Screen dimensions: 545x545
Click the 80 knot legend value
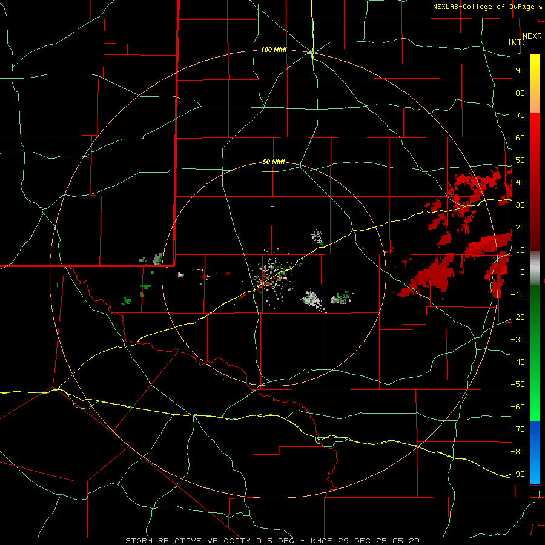pyautogui.click(x=520, y=93)
